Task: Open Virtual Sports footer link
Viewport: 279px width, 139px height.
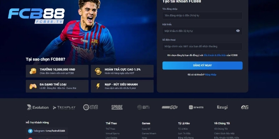Action: point(112,133)
